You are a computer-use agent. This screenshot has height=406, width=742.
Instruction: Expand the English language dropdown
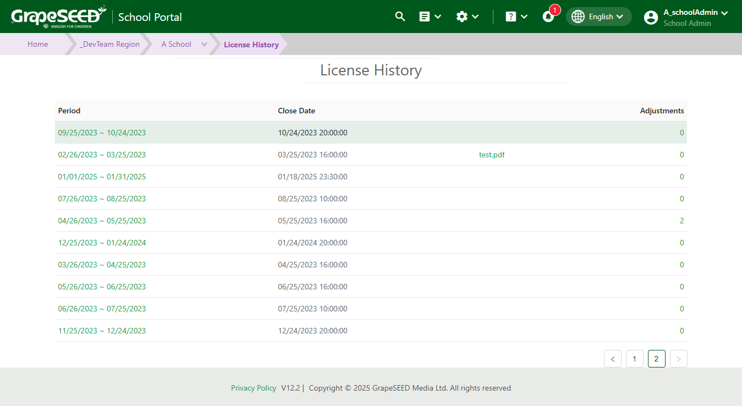[599, 17]
